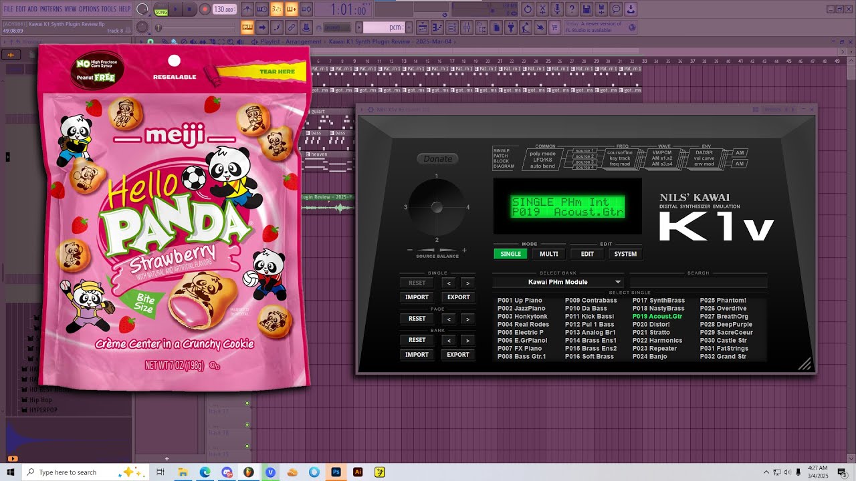
Task: Toggle the 3-2-1 countdown before recording
Action: point(277,9)
